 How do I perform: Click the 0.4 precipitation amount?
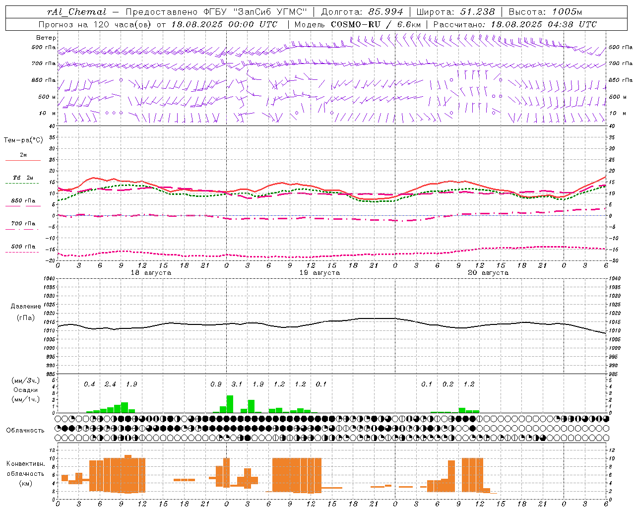click(89, 384)
